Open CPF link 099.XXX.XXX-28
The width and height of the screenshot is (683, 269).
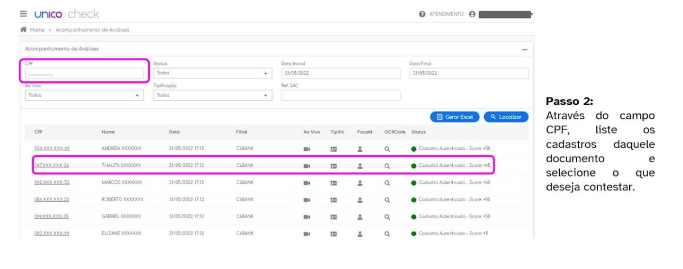[51, 216]
